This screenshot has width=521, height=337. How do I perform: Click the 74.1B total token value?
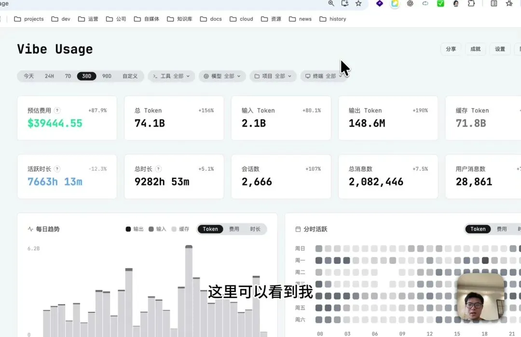pos(150,123)
